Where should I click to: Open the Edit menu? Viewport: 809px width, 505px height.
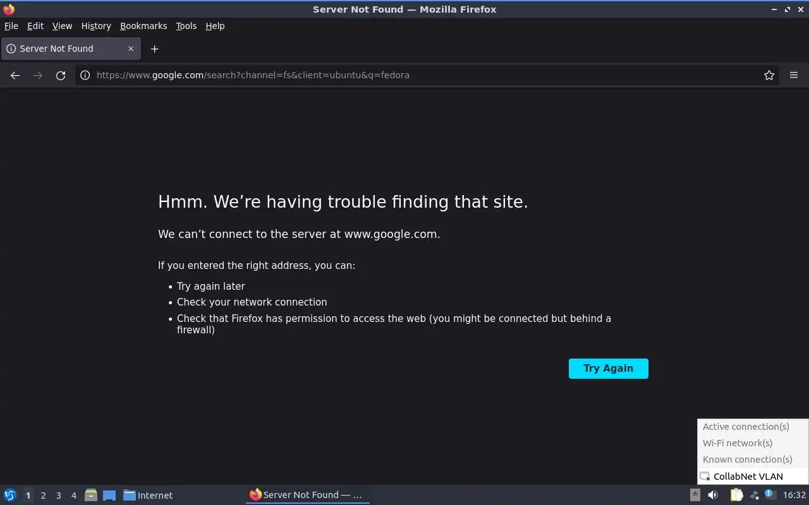pyautogui.click(x=35, y=26)
